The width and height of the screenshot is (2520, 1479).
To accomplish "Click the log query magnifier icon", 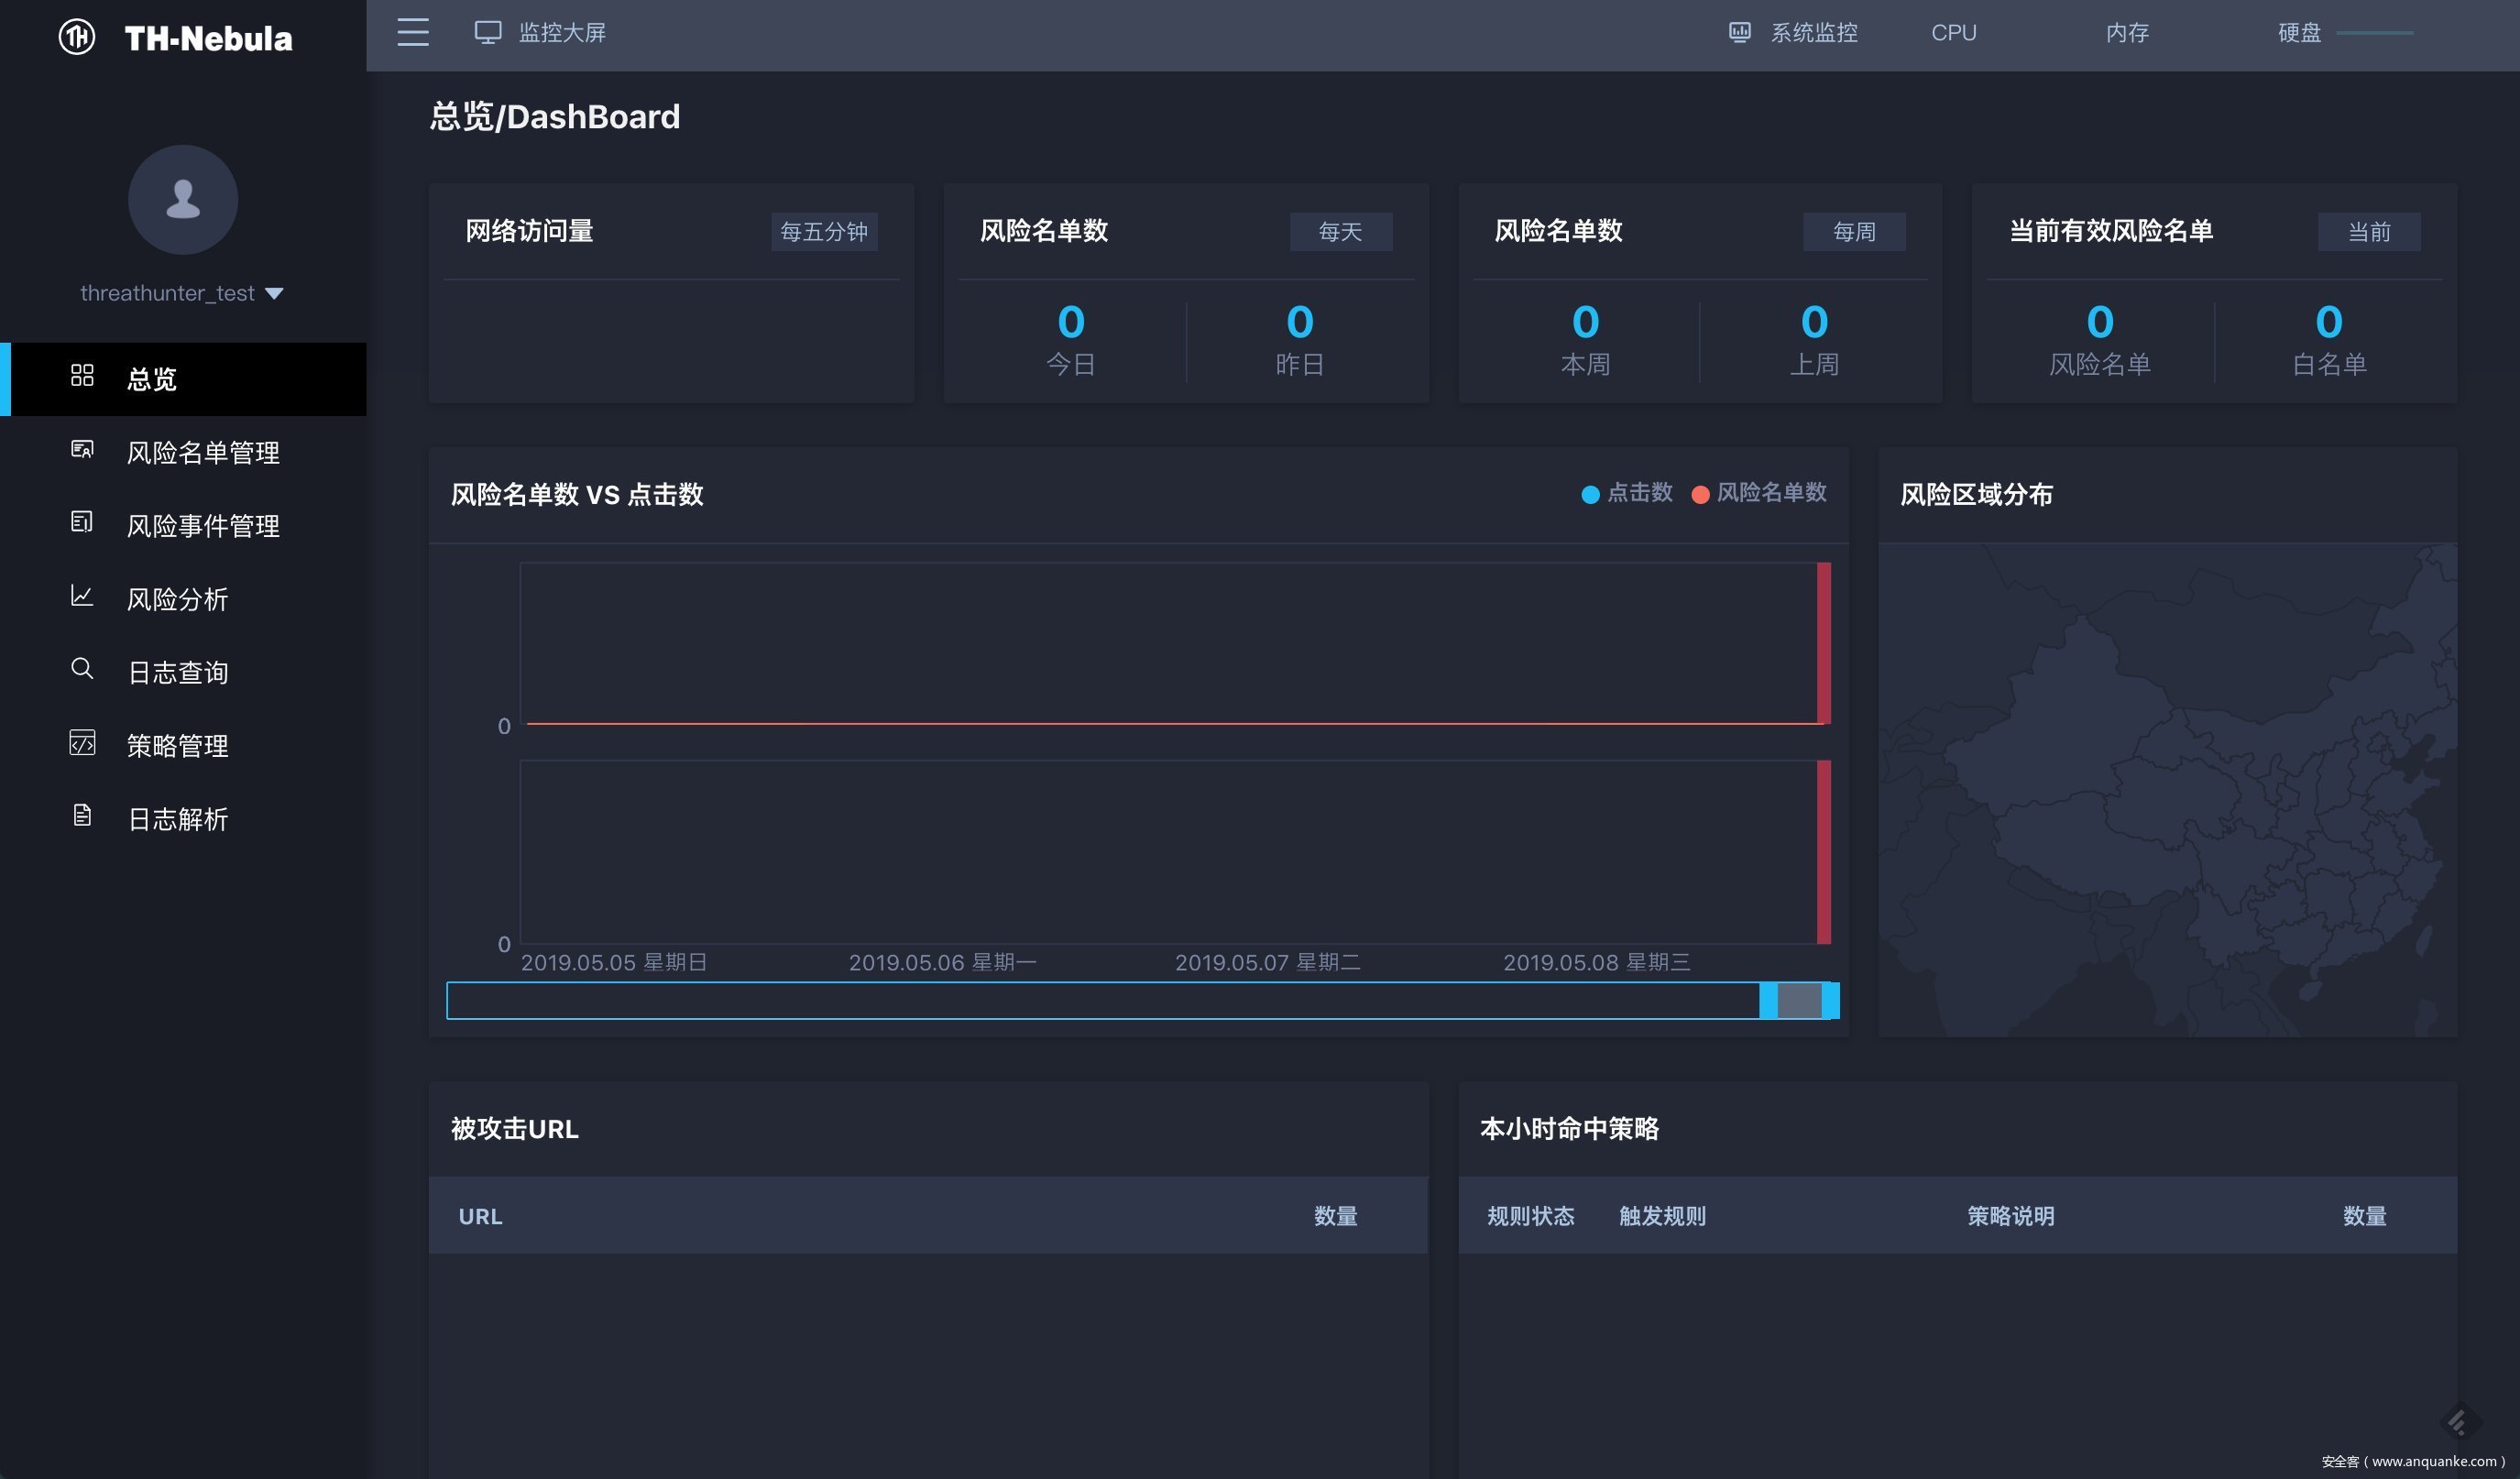I will point(82,669).
